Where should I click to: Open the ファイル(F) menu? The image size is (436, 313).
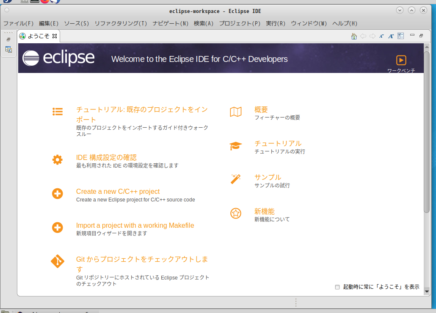(18, 23)
